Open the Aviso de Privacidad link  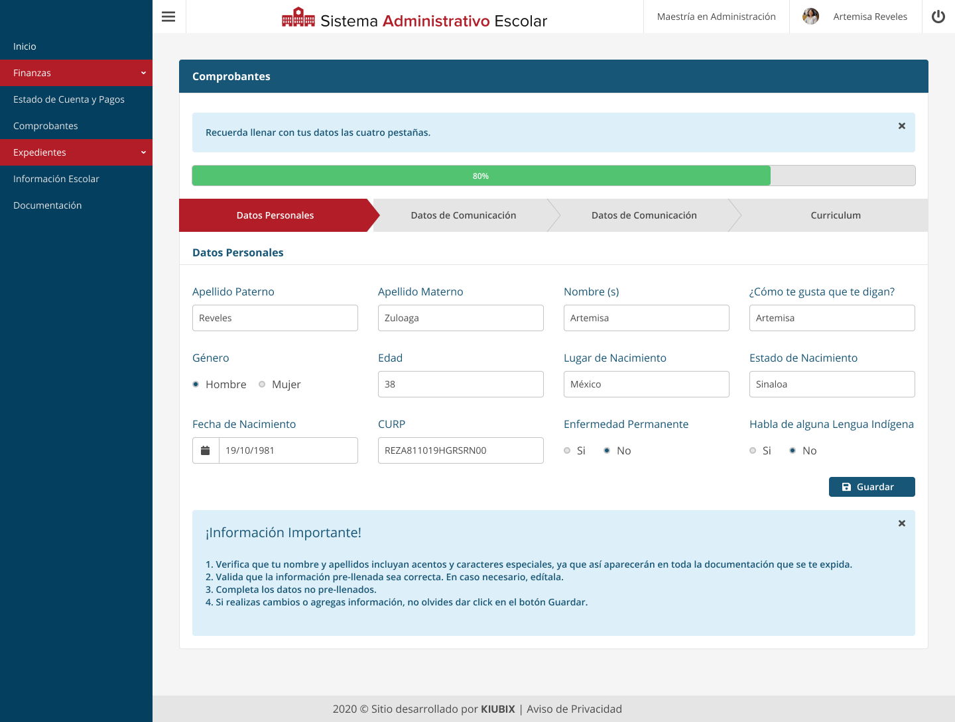(x=574, y=709)
